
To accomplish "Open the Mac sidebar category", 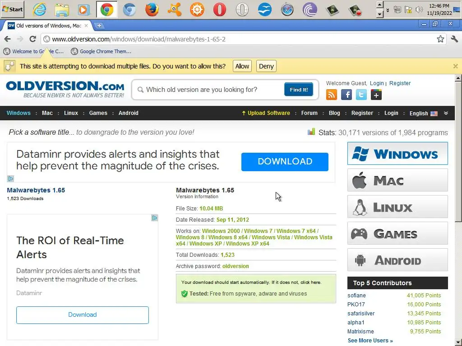I will tap(397, 180).
